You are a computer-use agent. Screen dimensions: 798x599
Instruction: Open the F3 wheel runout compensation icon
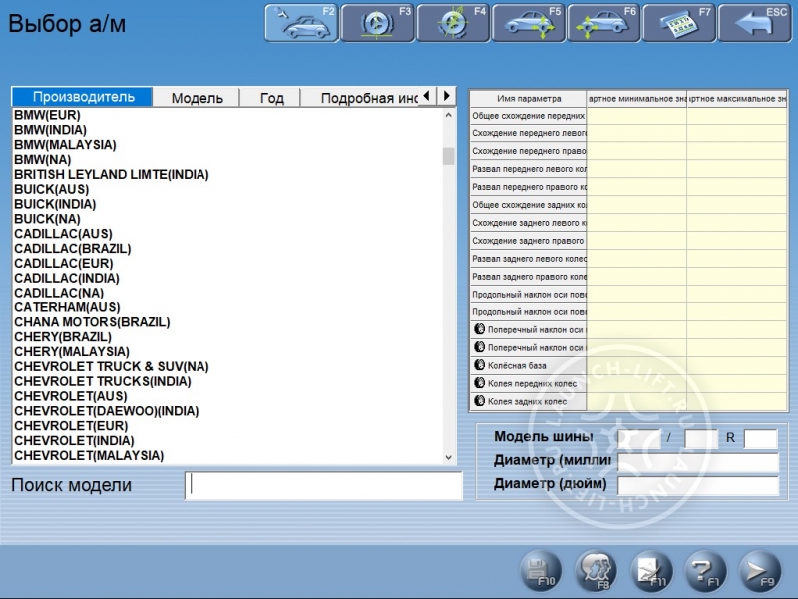[377, 23]
